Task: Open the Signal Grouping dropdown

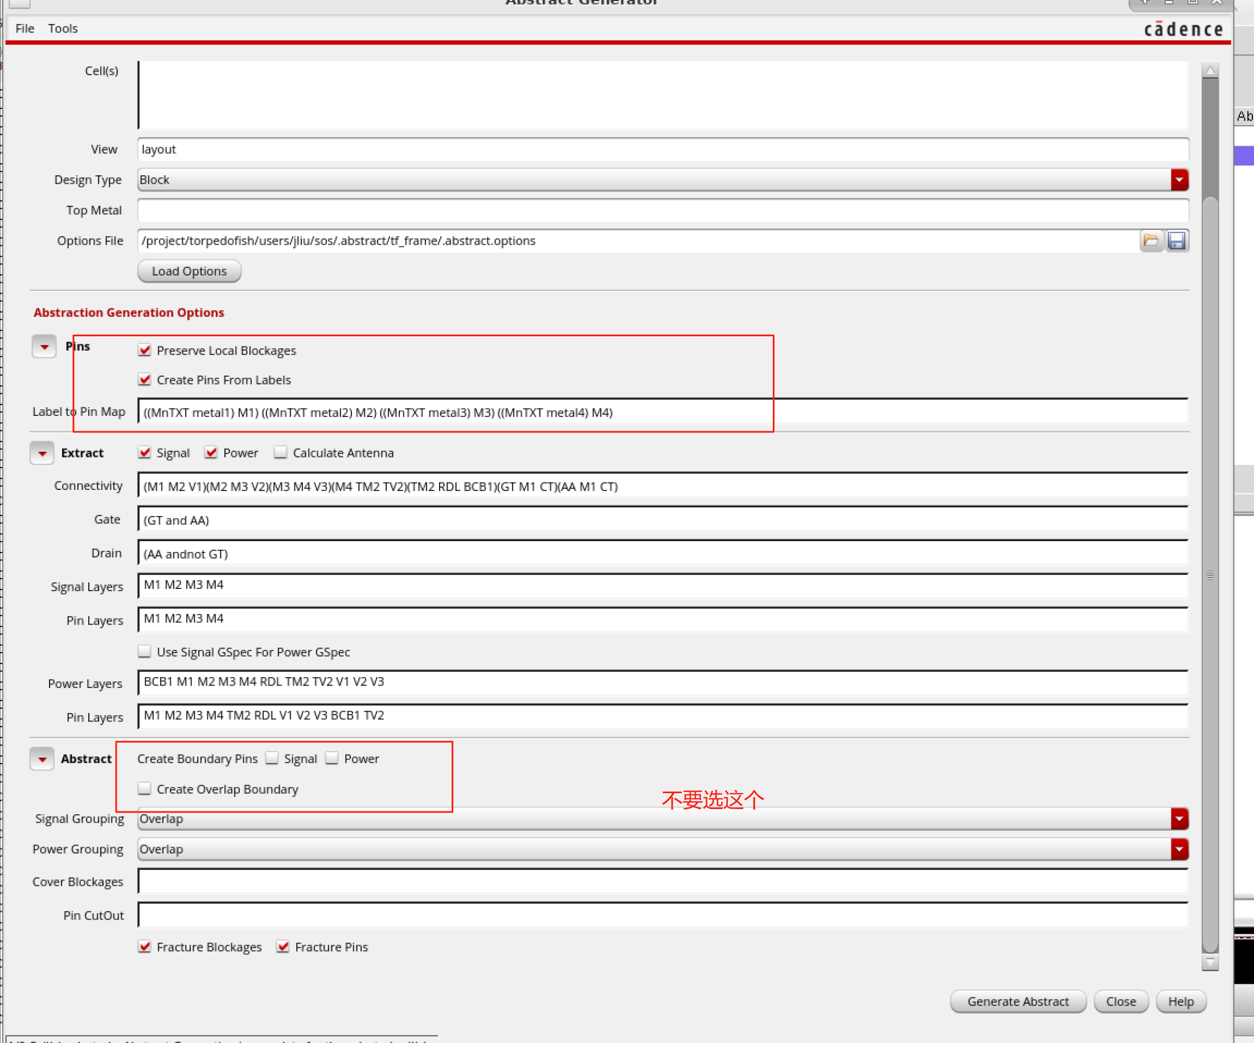Action: [x=1179, y=819]
